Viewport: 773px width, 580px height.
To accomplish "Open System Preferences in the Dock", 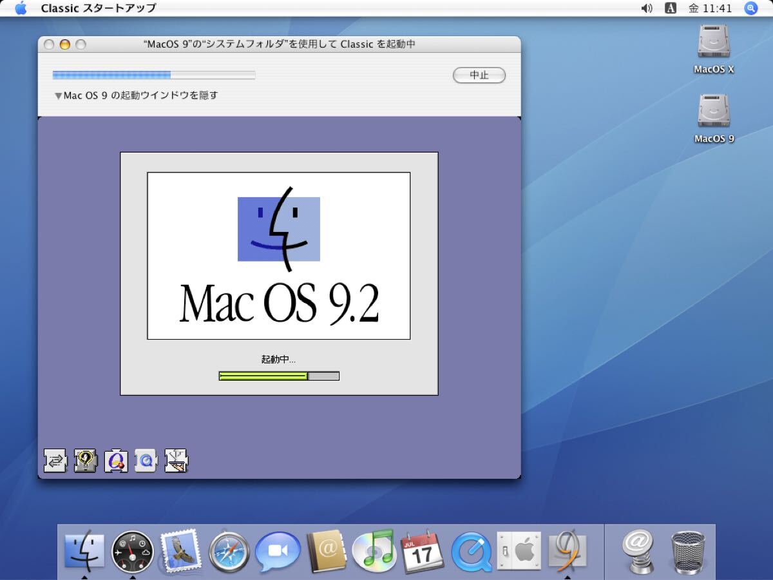I will (519, 552).
